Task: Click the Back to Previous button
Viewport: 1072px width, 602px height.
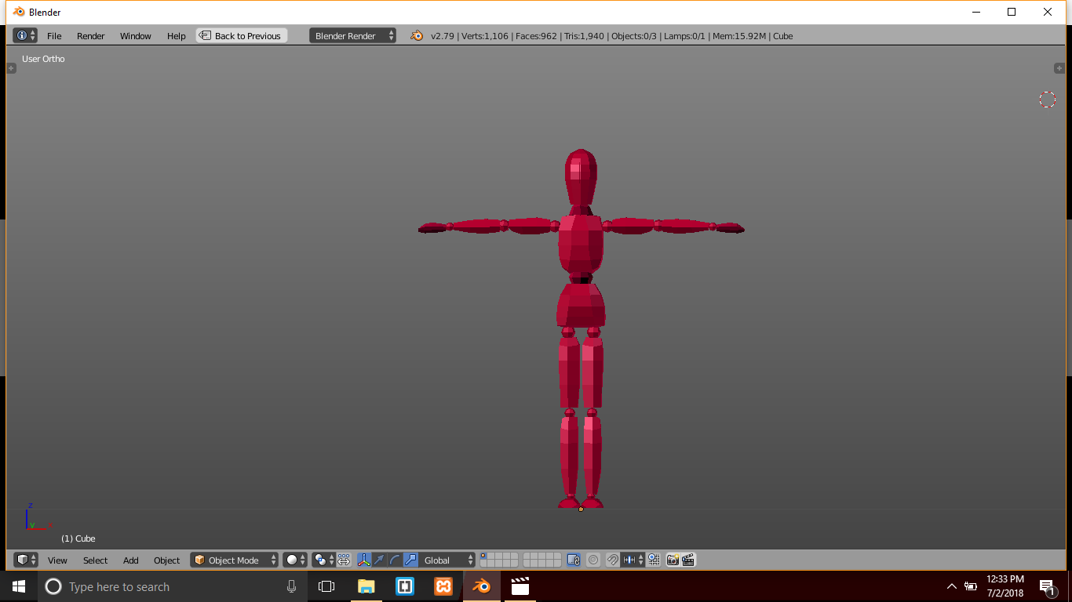Action: click(x=242, y=36)
